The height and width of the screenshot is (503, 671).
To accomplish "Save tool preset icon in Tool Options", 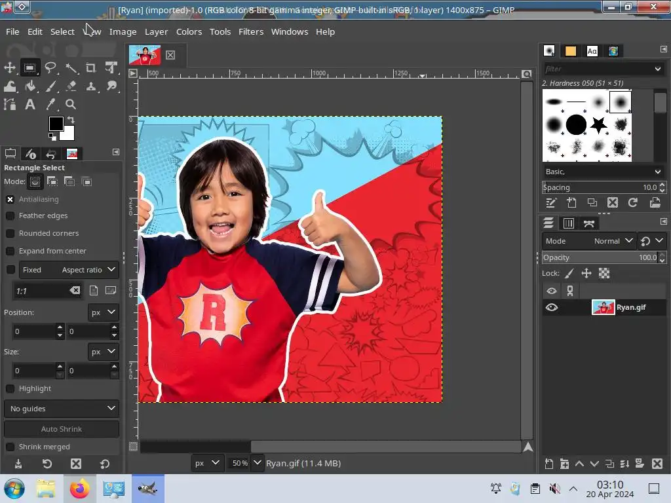I will point(18,464).
